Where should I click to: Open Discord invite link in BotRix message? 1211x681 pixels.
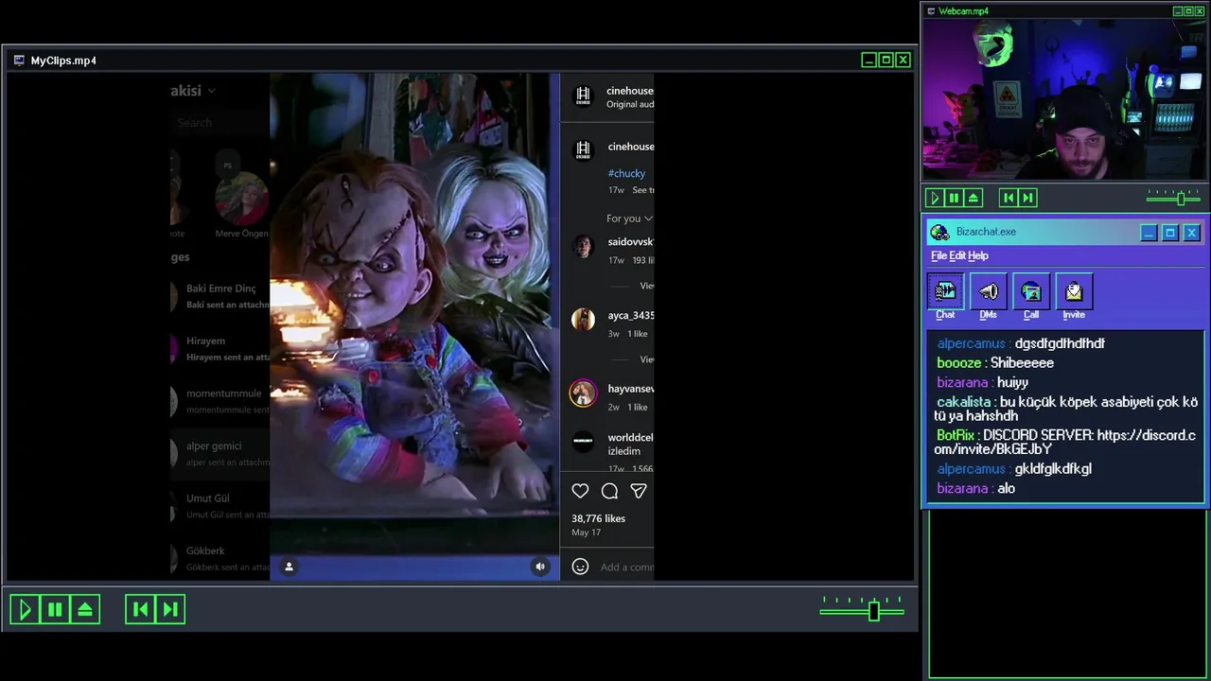click(x=1065, y=442)
